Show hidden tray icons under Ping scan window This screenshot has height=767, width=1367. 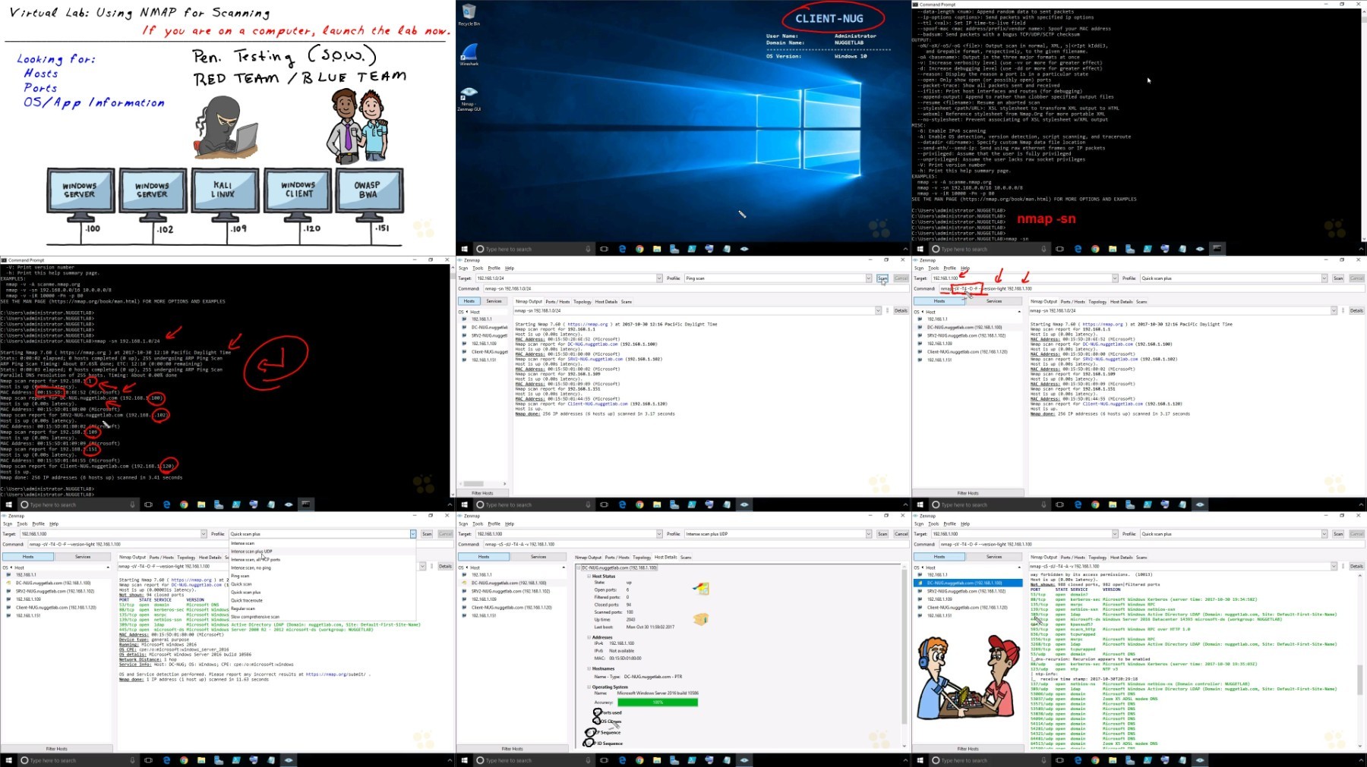pyautogui.click(x=905, y=505)
